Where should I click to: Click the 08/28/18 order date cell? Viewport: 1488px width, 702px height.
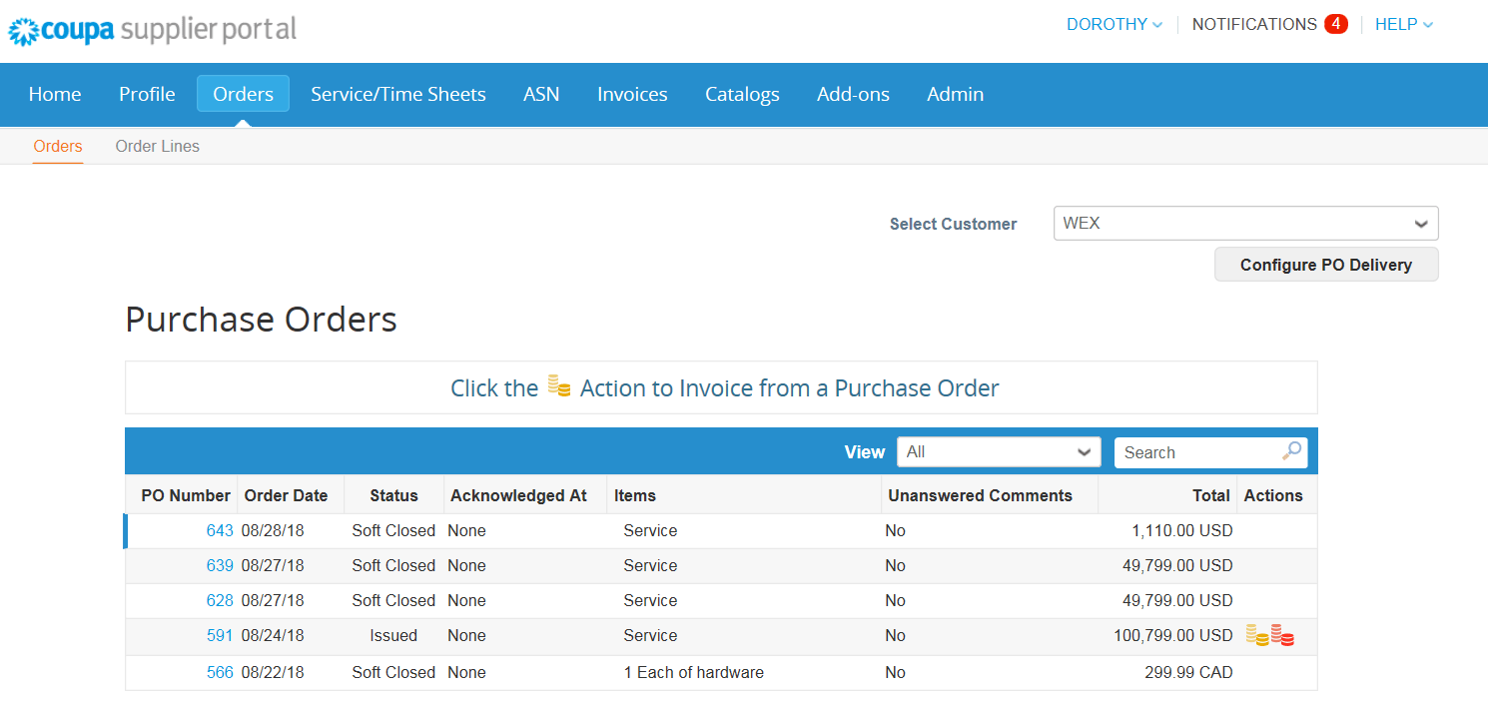point(273,530)
